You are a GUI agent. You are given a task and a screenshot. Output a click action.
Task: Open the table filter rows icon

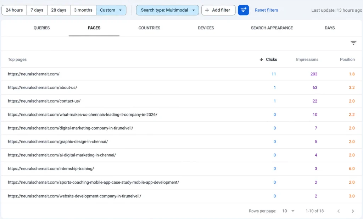coord(353,43)
